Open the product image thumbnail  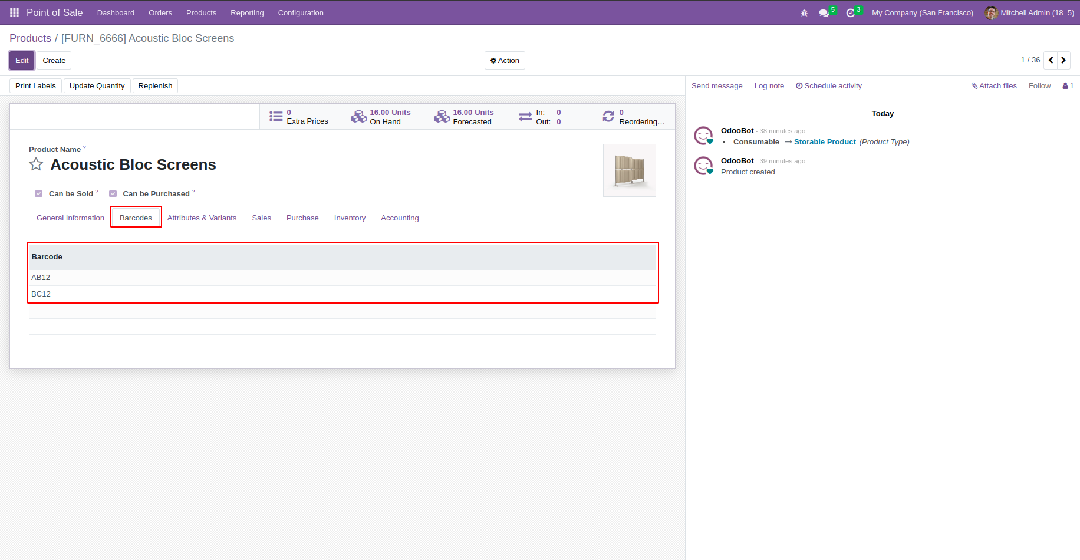coord(630,170)
